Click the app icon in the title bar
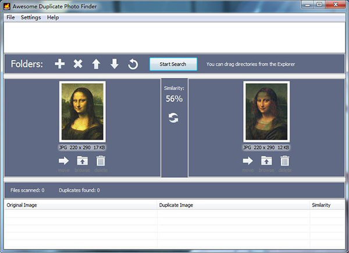 click(x=6, y=6)
